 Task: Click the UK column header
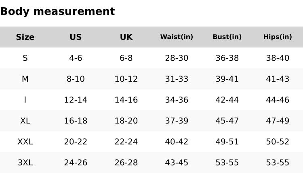tap(126, 37)
